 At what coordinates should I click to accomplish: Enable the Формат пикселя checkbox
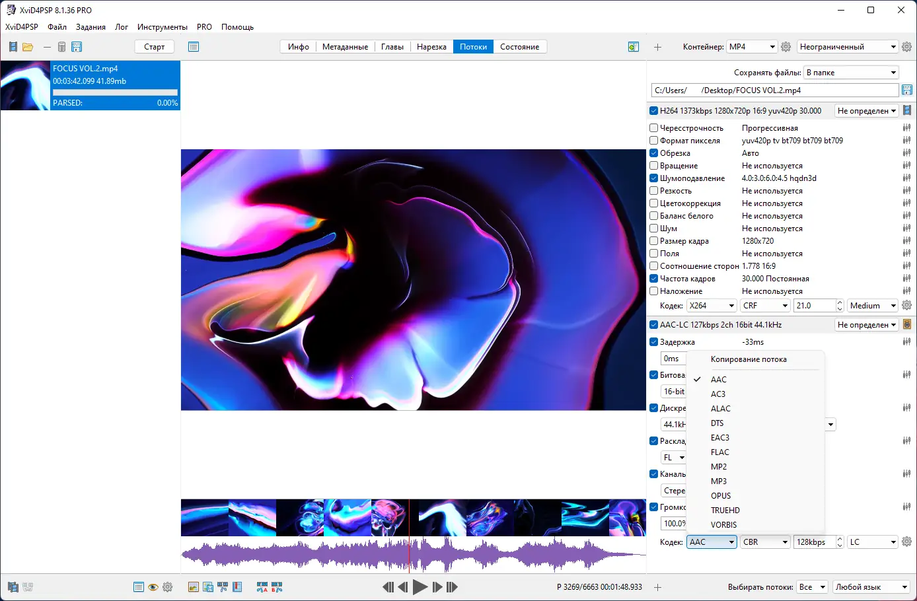click(x=653, y=140)
